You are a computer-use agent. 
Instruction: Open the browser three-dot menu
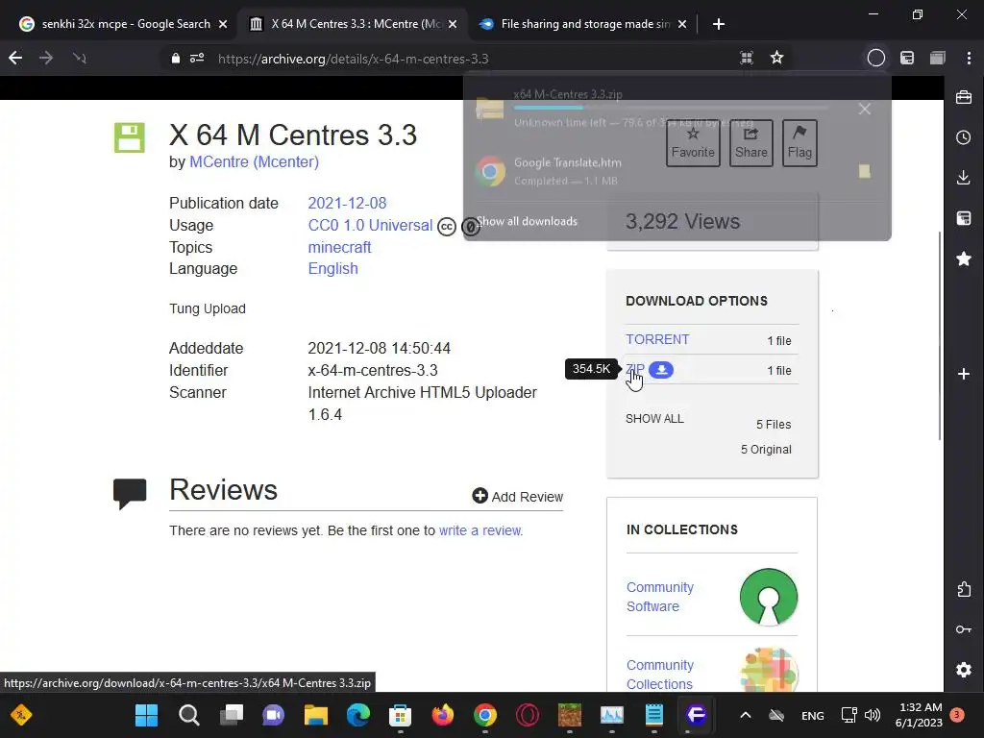(x=969, y=59)
